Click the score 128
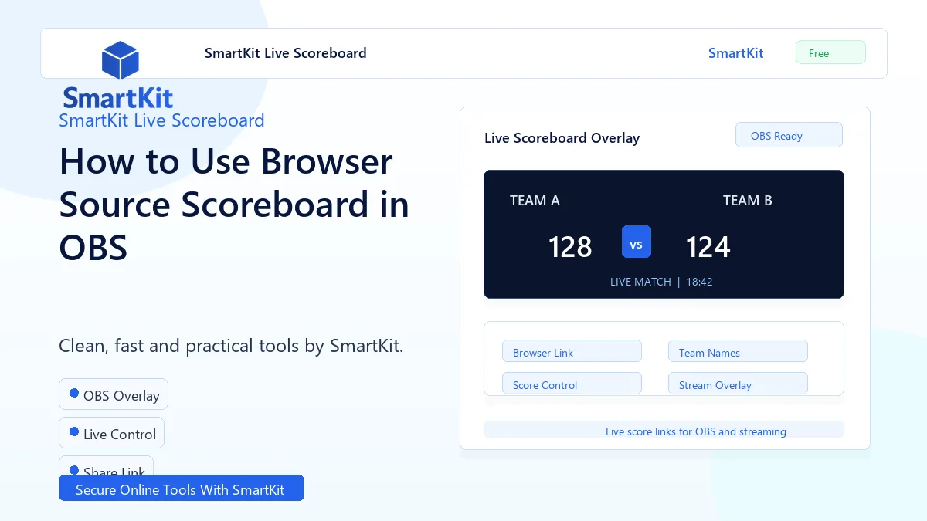This screenshot has height=521, width=927. (x=570, y=247)
